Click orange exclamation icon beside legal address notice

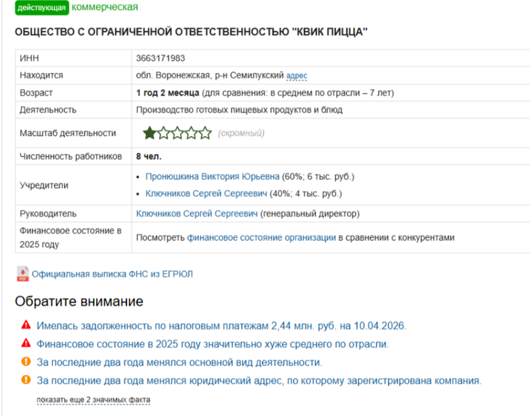coord(26,380)
